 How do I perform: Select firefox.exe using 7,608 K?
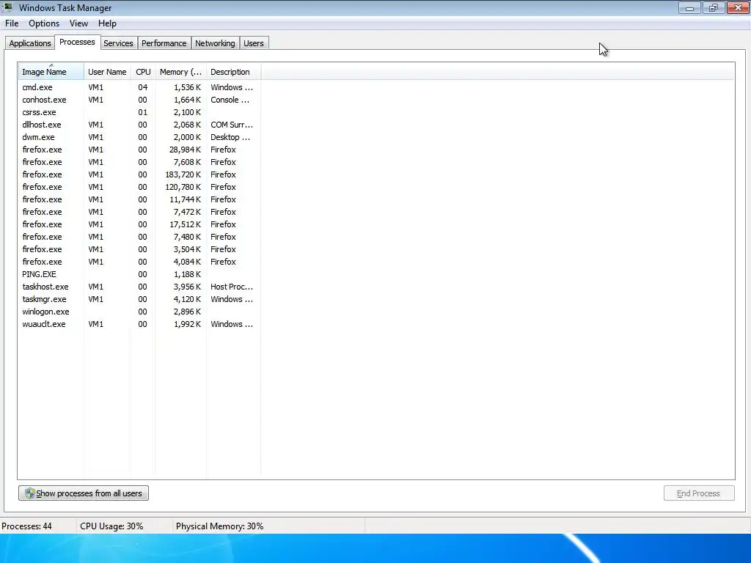(x=139, y=162)
